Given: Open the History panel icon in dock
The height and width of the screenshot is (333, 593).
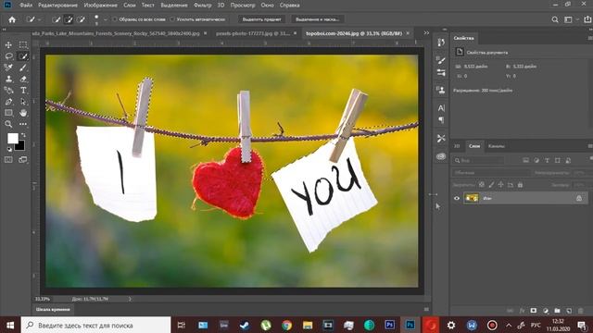Looking at the screenshot, I should coord(441,43).
